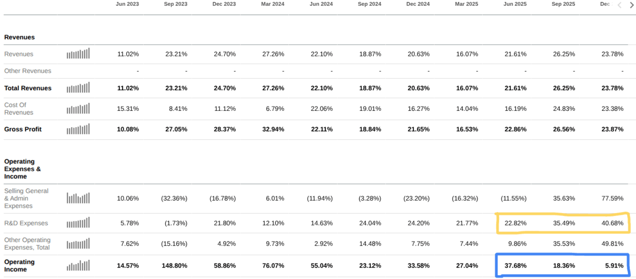The image size is (636, 279).
Task: Click the left arrow to show earlier quarters
Action: (x=619, y=5)
